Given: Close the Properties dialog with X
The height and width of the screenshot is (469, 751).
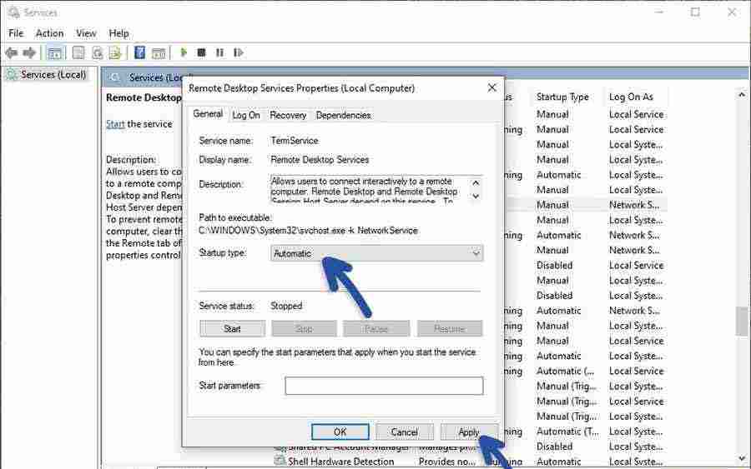Looking at the screenshot, I should click(491, 88).
